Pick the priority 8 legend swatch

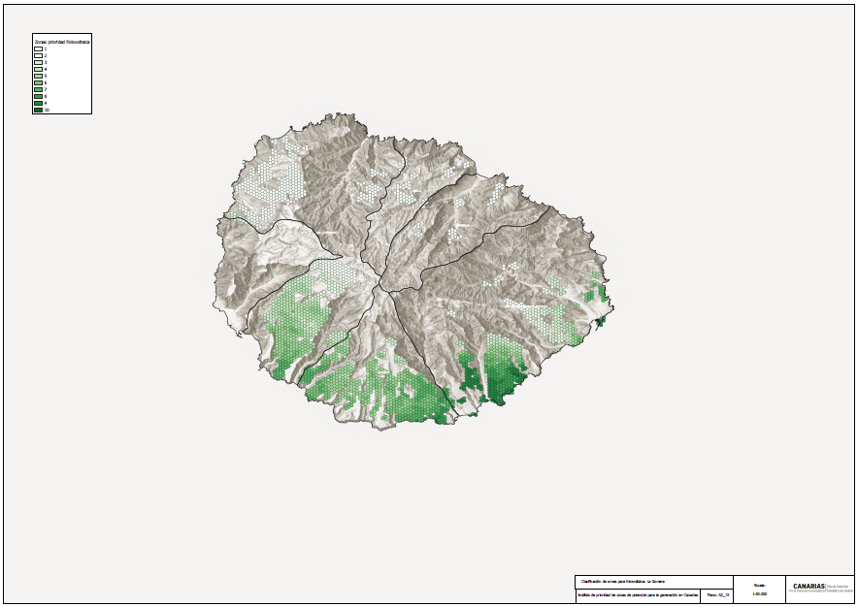click(38, 97)
